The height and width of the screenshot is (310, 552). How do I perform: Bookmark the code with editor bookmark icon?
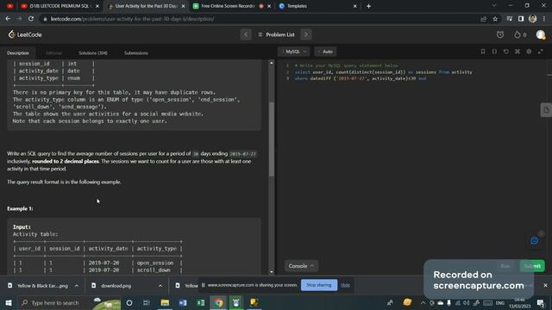483,52
